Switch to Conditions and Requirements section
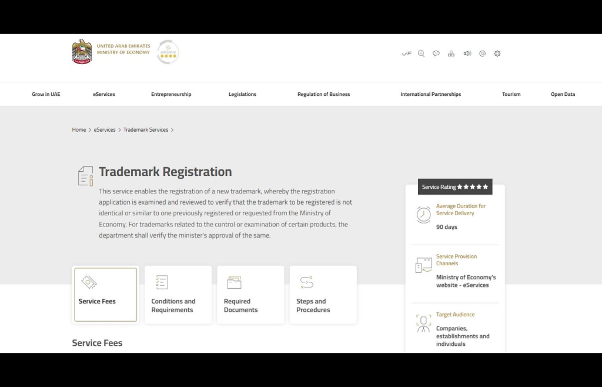Screen dimensions: 602x387 click(x=178, y=294)
